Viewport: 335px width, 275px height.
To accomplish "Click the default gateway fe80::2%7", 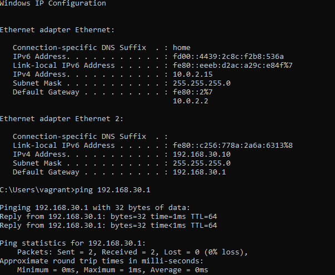I will coord(193,92).
